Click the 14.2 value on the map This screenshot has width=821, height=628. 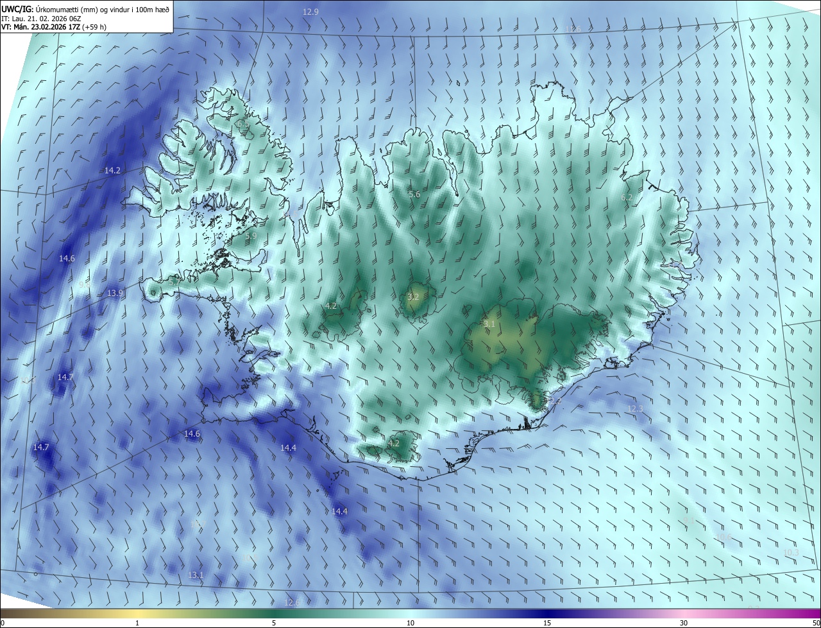tap(112, 170)
